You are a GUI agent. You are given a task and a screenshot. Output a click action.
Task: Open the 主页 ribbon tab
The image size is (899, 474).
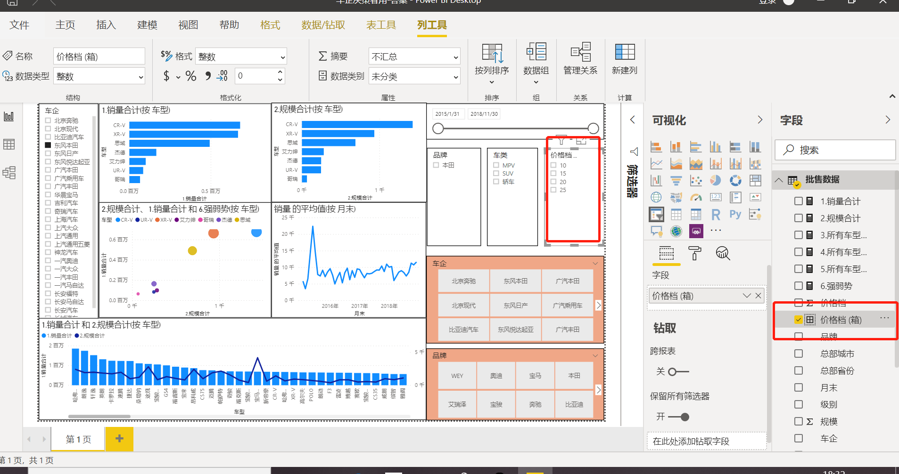tap(65, 25)
